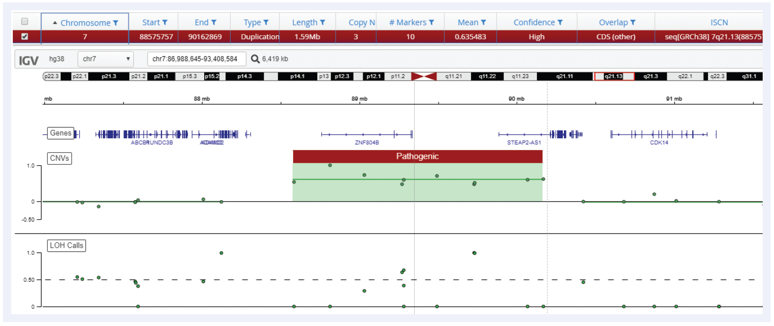Sort by the Length column header
The image size is (774, 326).
(x=305, y=23)
